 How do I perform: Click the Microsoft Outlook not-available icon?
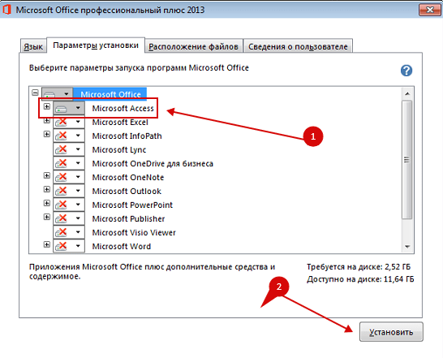(62, 191)
